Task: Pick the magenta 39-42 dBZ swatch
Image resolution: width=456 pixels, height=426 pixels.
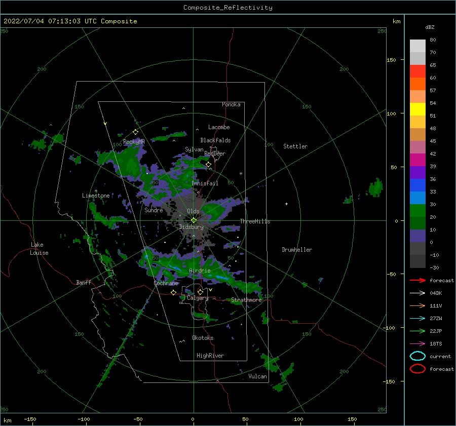Action: 417,160
